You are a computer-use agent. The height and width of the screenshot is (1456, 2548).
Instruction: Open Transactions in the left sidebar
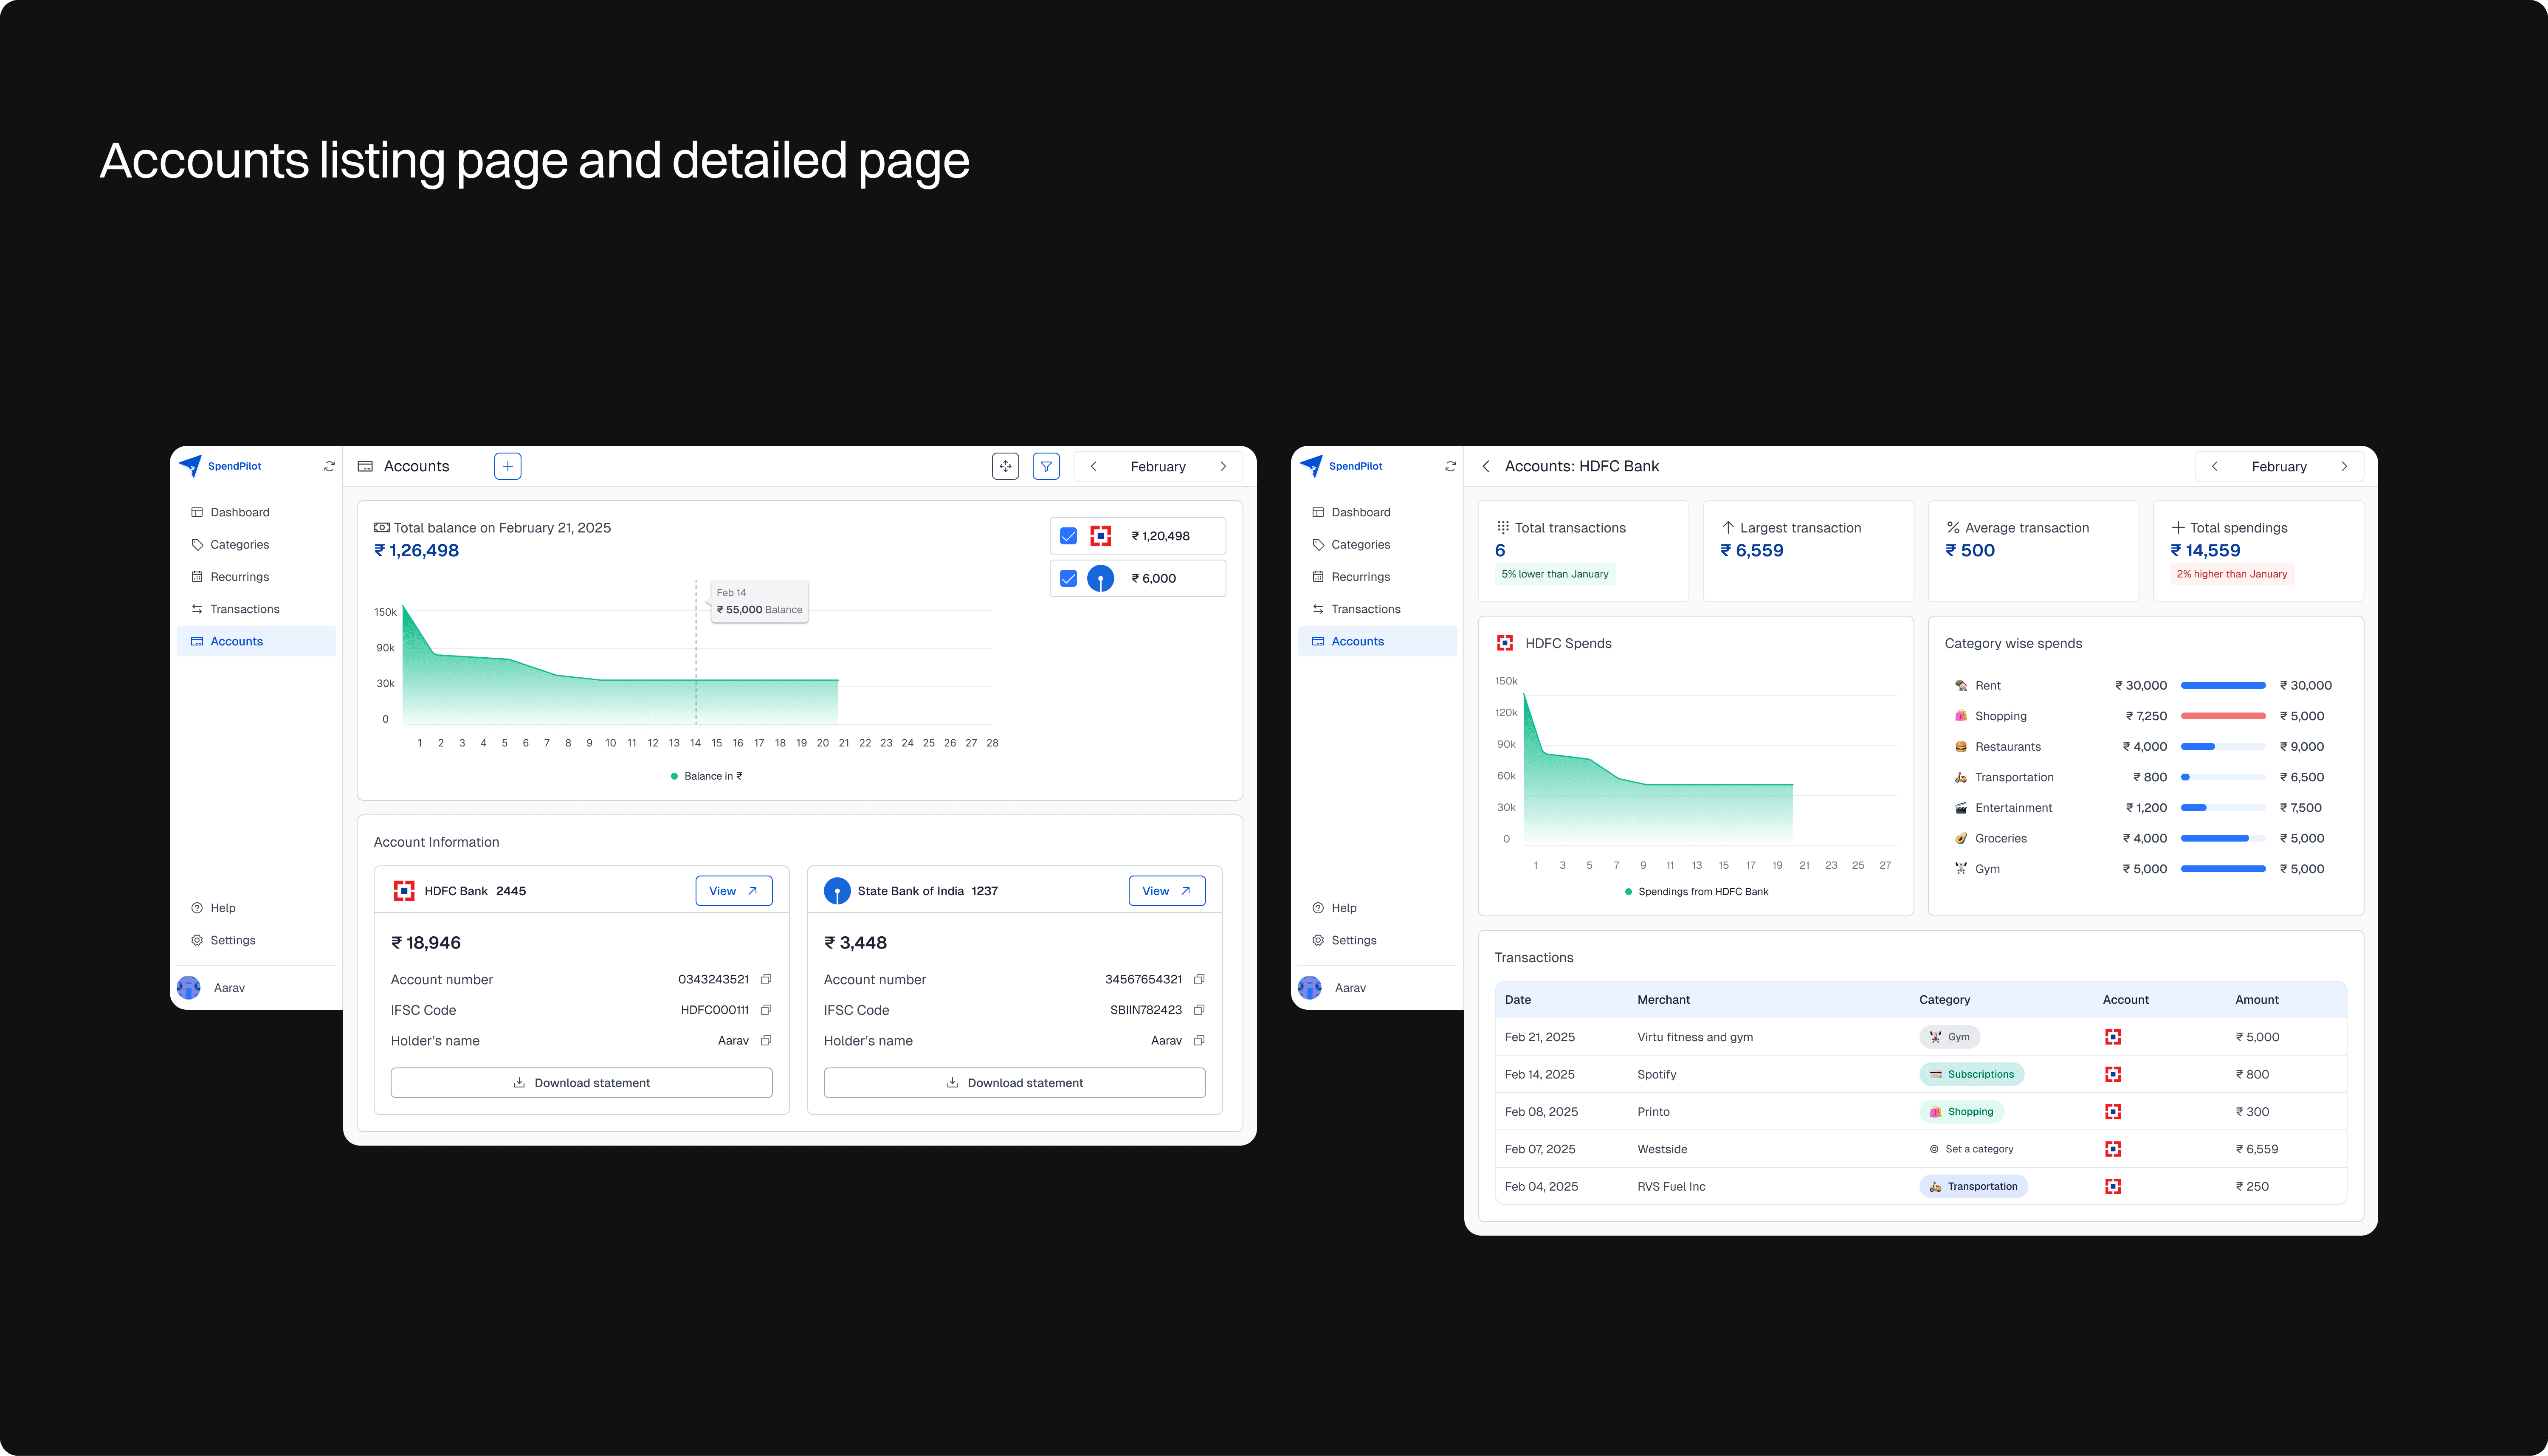pyautogui.click(x=244, y=609)
